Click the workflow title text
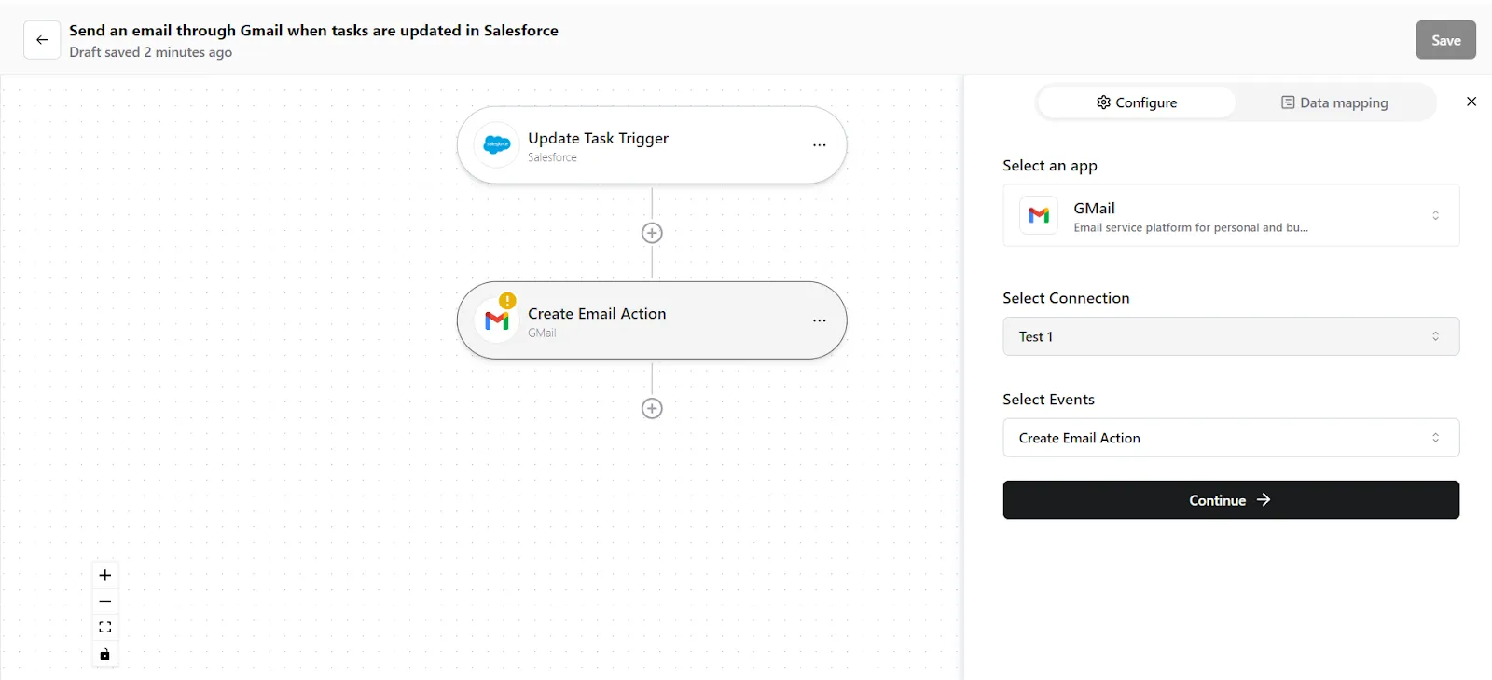The width and height of the screenshot is (1492, 680). point(313,31)
